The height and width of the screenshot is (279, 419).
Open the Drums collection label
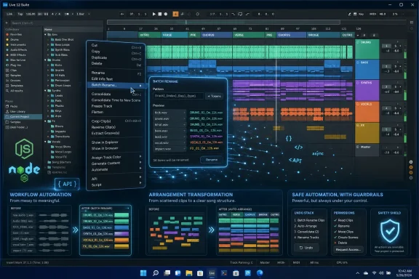(14, 39)
